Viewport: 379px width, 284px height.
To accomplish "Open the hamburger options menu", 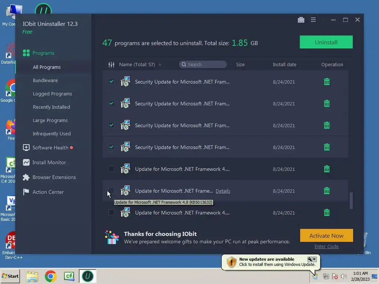I will (x=313, y=20).
